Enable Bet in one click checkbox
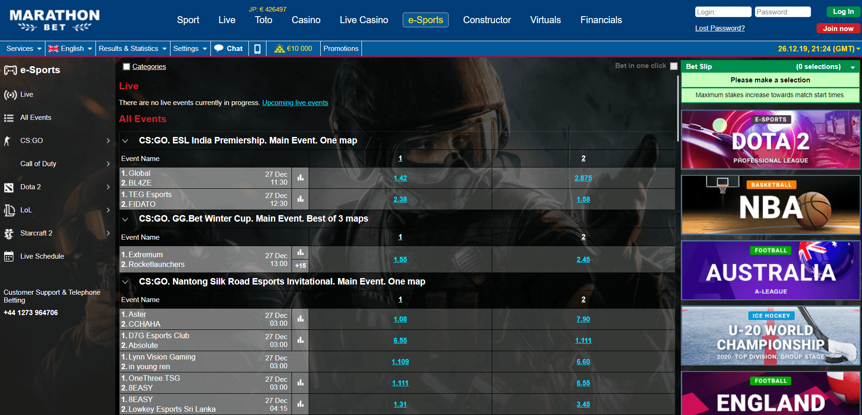This screenshot has height=415, width=862. [x=674, y=66]
